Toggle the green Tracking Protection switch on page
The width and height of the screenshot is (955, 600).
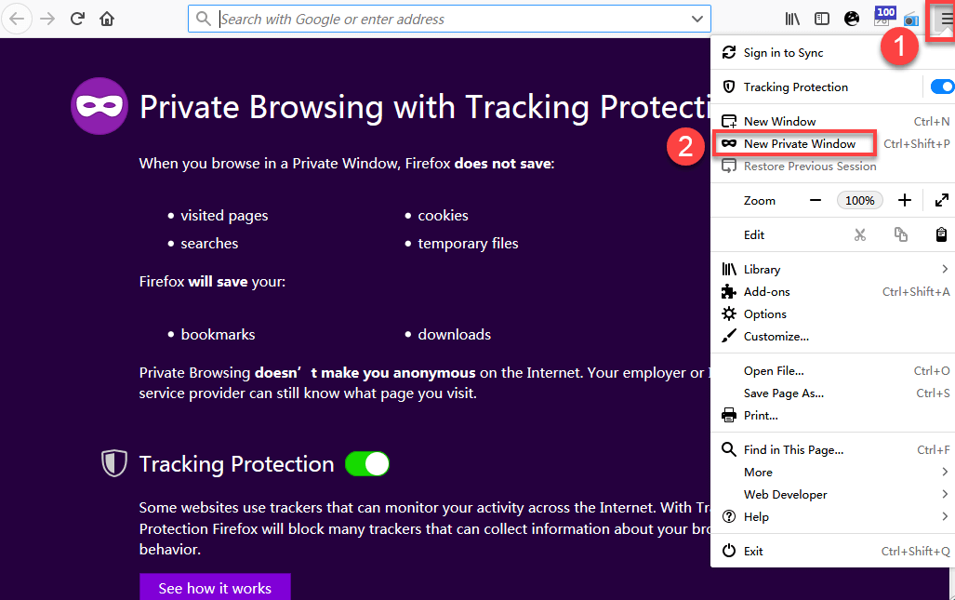(x=366, y=464)
